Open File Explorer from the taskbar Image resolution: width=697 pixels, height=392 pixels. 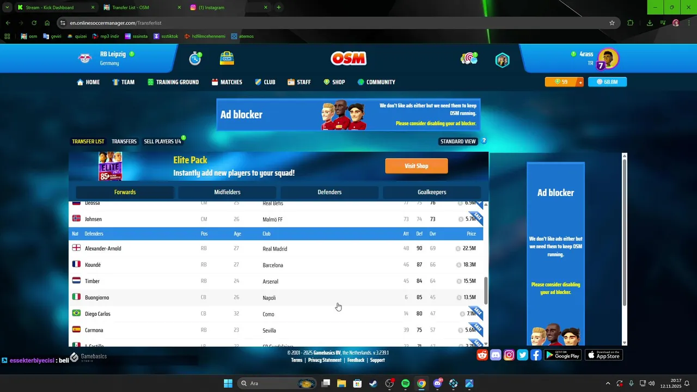click(x=341, y=383)
